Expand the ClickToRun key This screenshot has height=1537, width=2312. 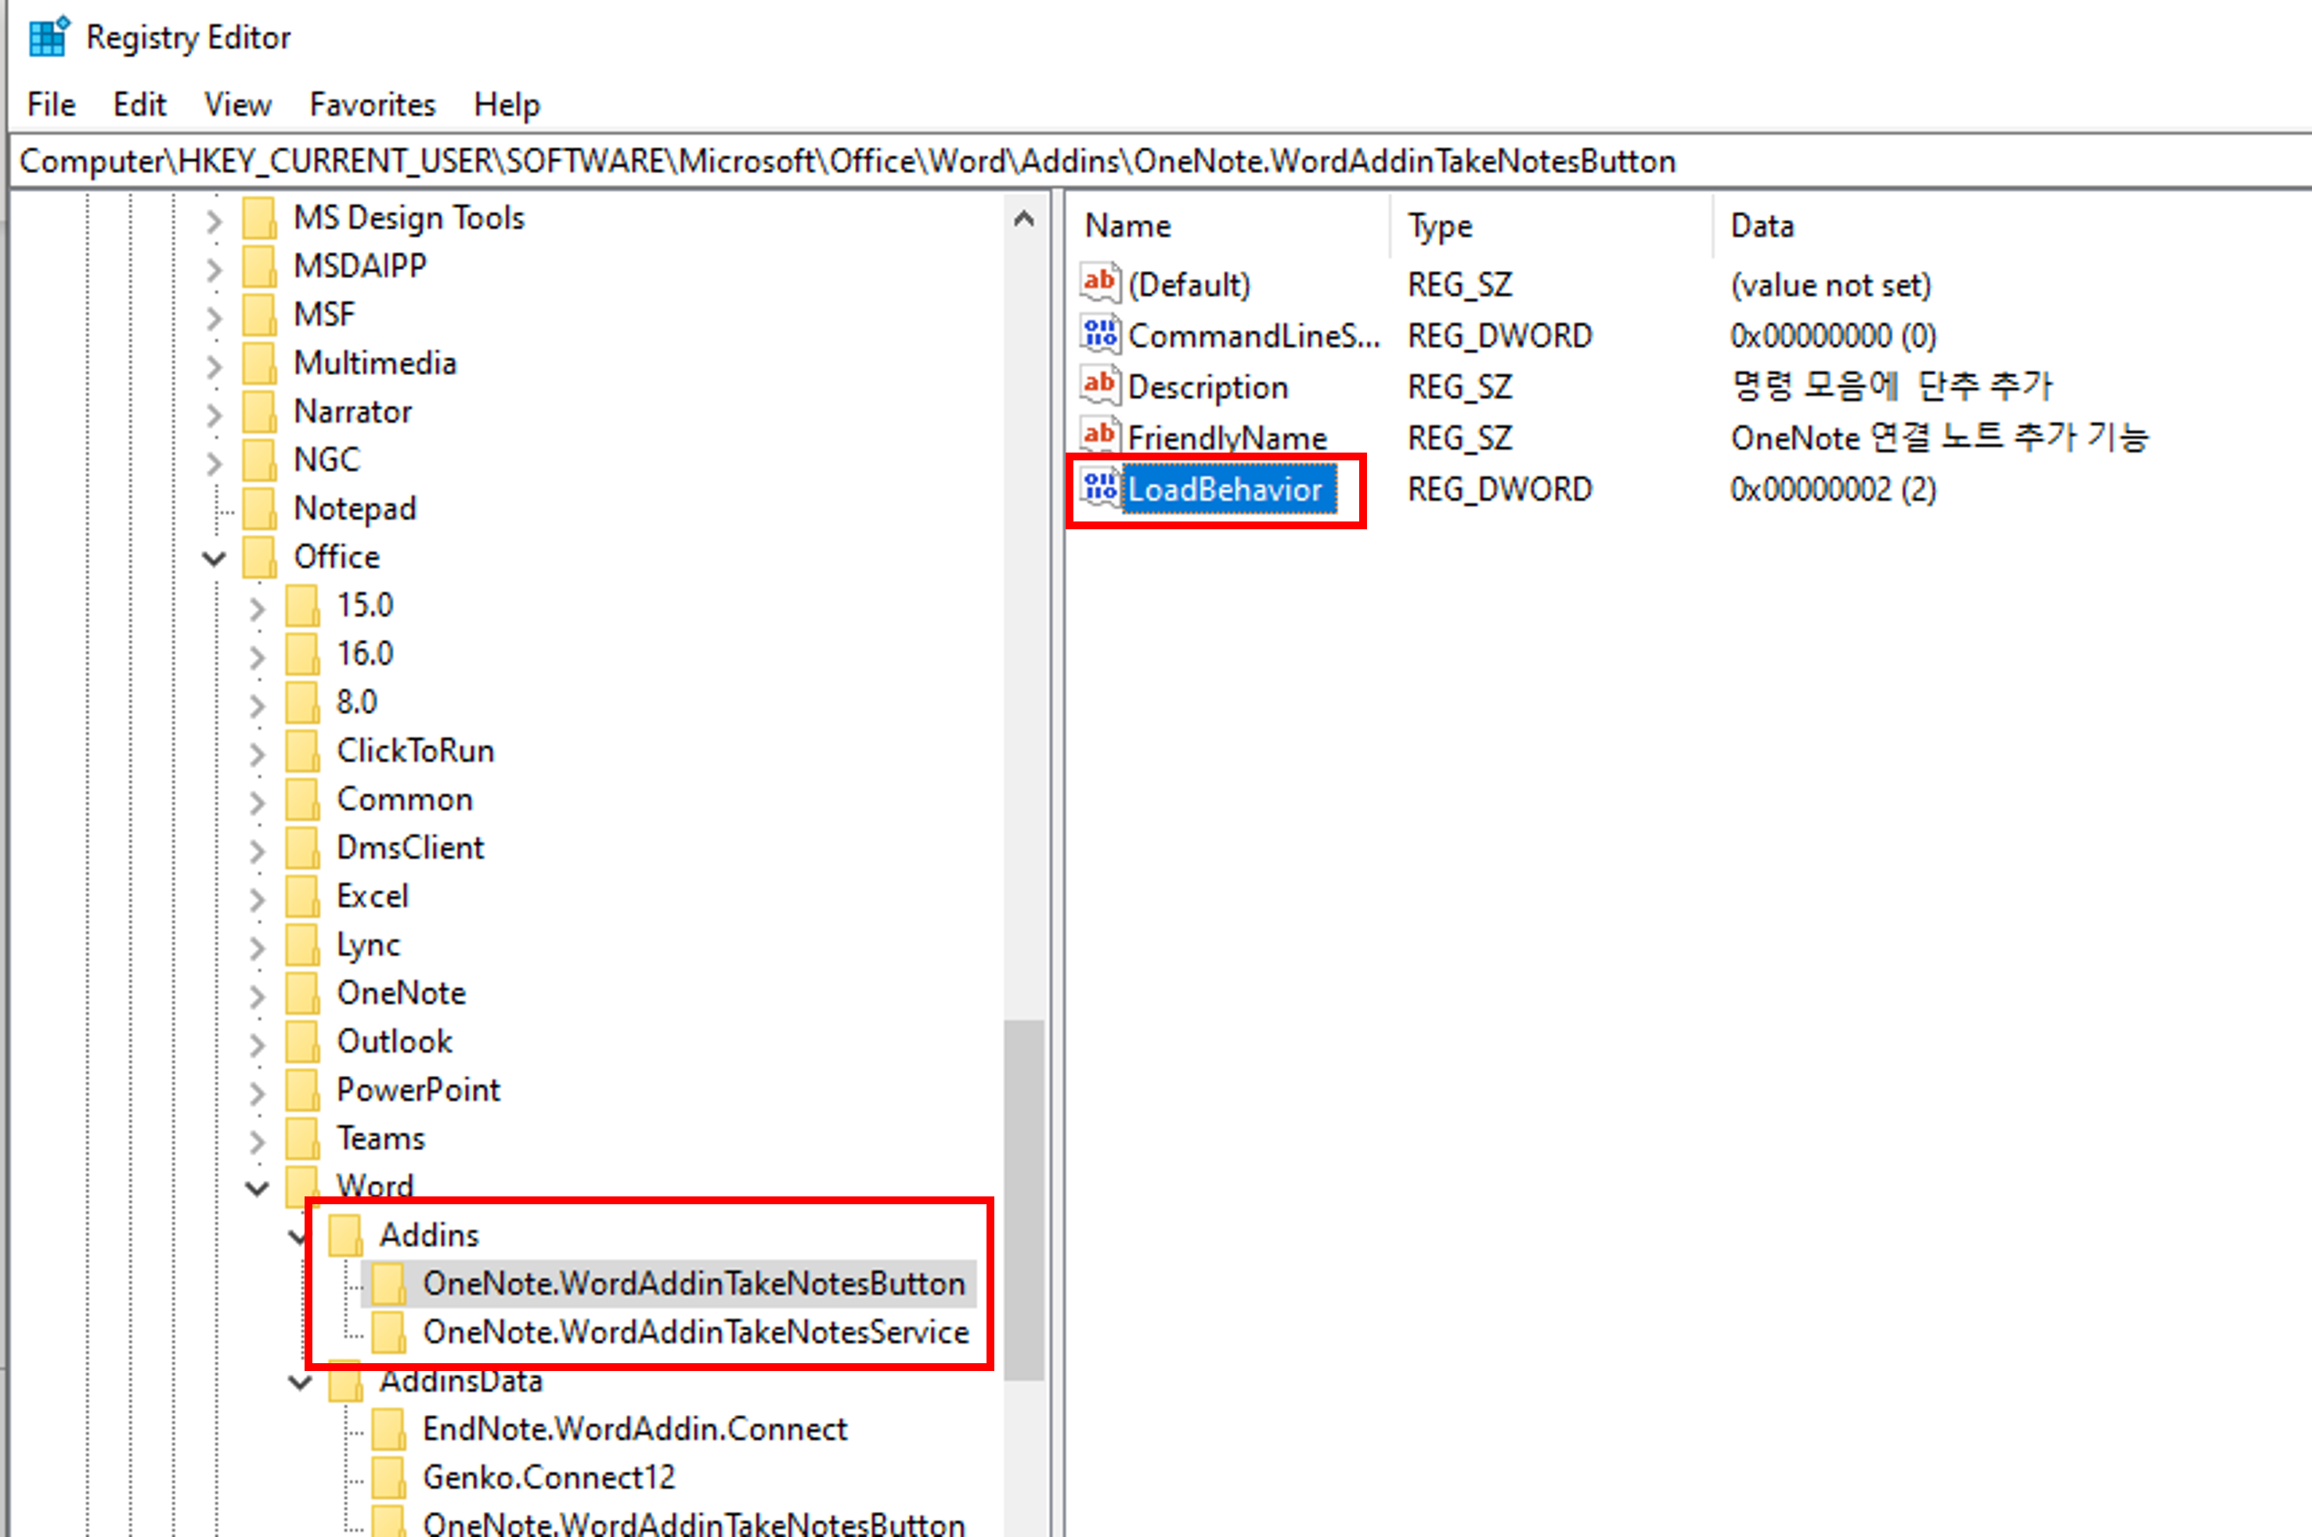pos(257,754)
